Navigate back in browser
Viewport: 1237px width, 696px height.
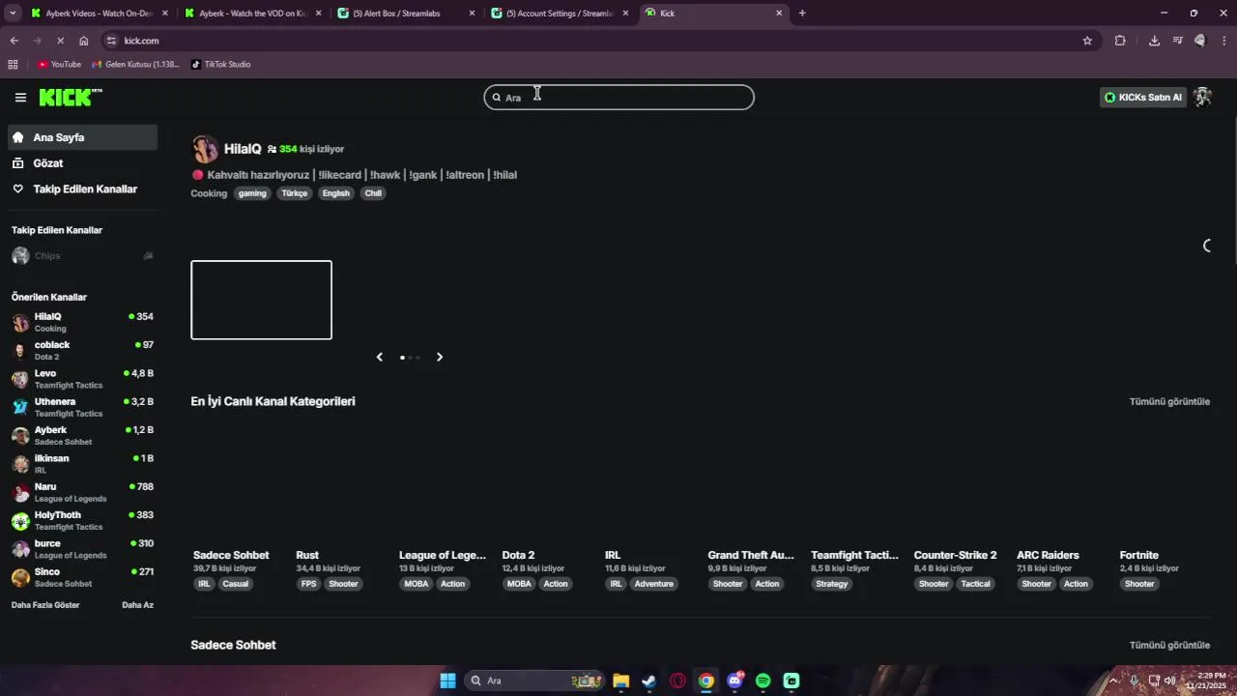pyautogui.click(x=14, y=41)
